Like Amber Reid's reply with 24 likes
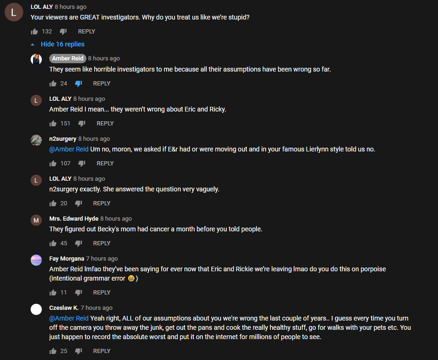This screenshot has width=438, height=360. click(x=53, y=84)
